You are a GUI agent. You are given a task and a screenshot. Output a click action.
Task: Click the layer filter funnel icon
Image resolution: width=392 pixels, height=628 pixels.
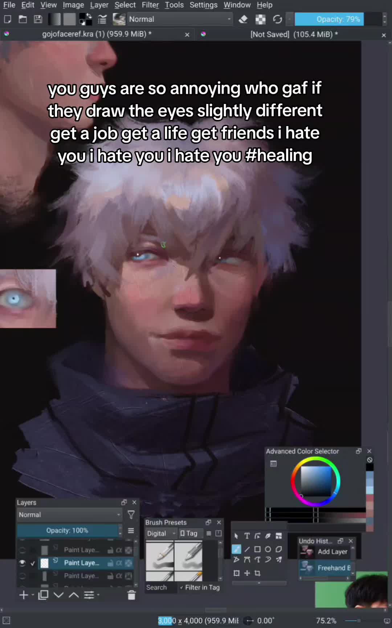[131, 515]
